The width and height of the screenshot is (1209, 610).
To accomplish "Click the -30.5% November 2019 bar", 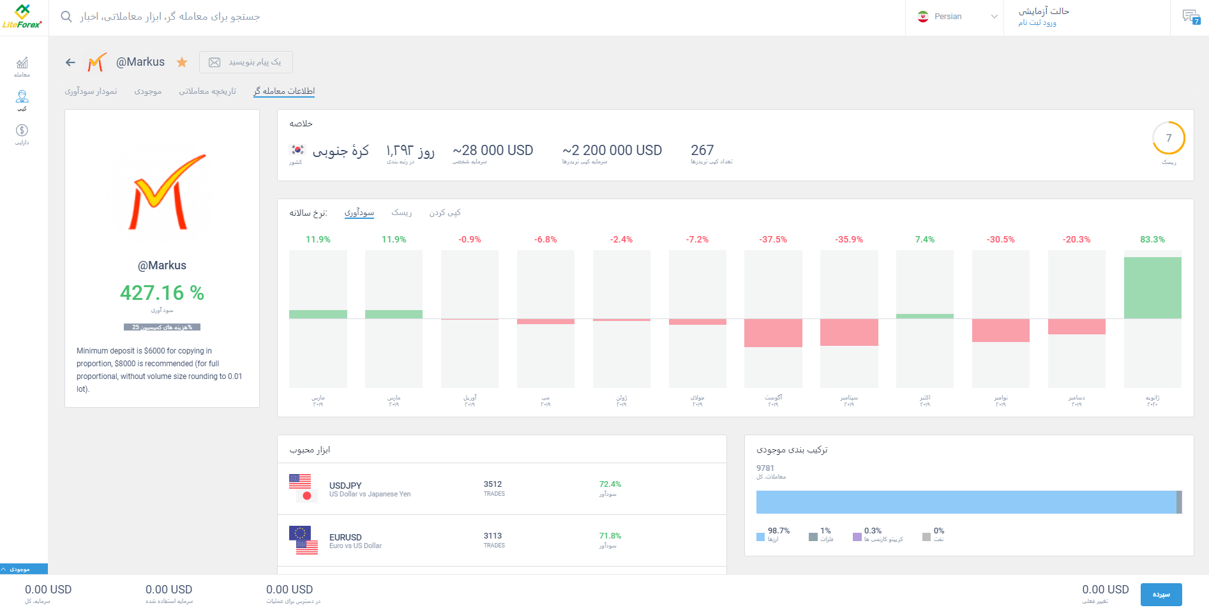I will [x=1001, y=331].
